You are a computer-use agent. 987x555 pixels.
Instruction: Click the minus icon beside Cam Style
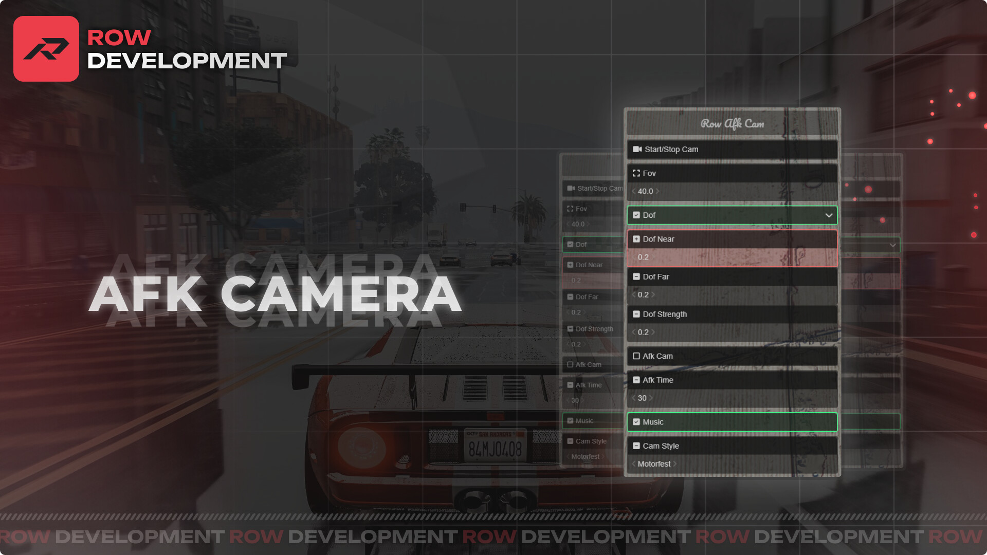click(637, 446)
